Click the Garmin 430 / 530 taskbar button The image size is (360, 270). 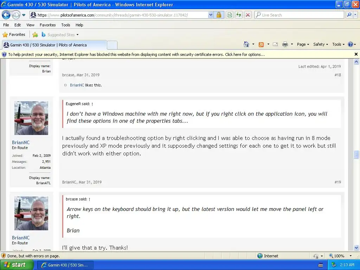65,265
